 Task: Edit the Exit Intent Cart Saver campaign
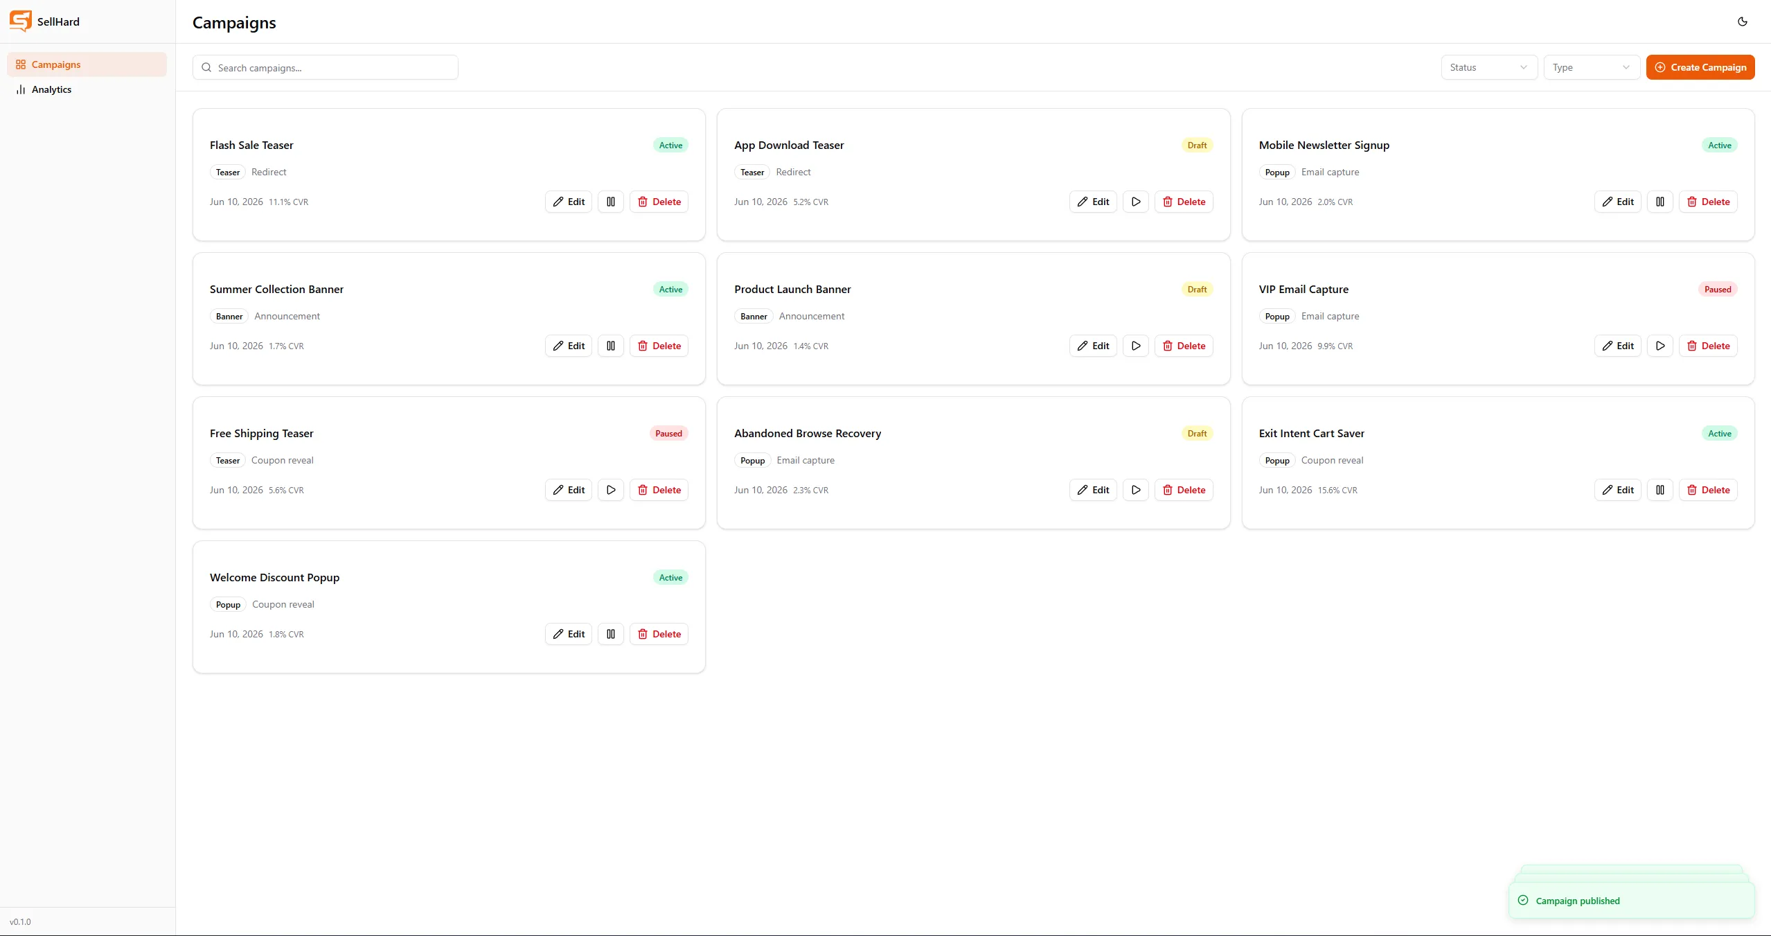coord(1618,490)
